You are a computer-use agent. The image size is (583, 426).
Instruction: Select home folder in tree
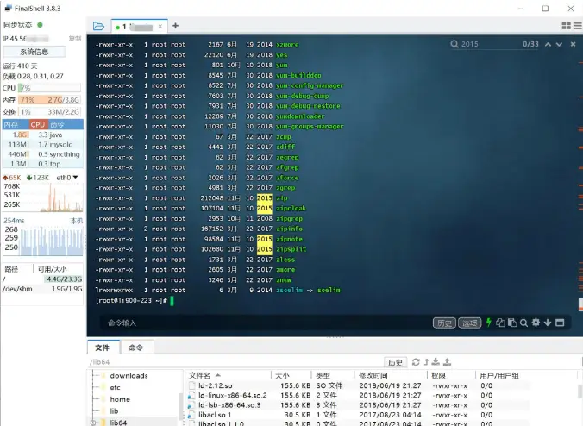pyautogui.click(x=120, y=399)
